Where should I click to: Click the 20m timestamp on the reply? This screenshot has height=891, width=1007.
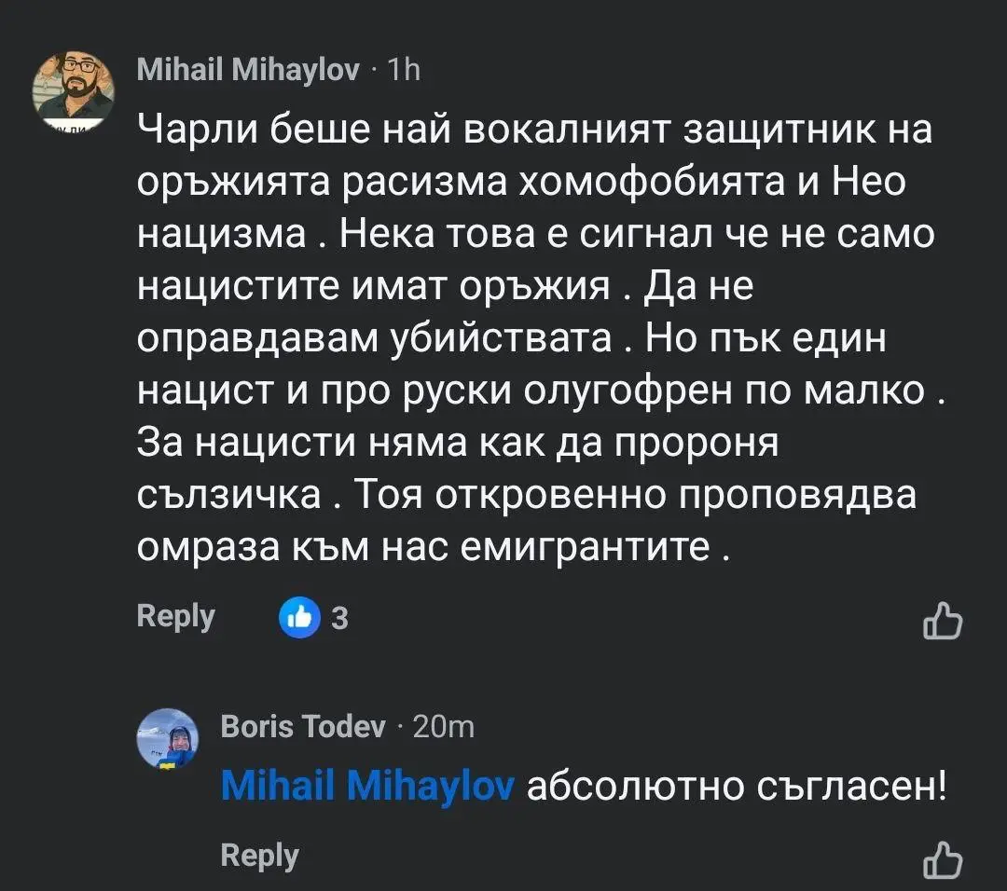pyautogui.click(x=442, y=727)
